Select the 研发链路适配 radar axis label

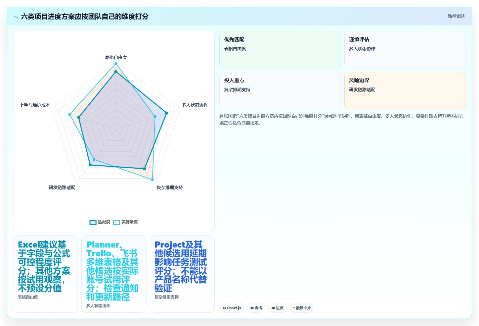62,187
